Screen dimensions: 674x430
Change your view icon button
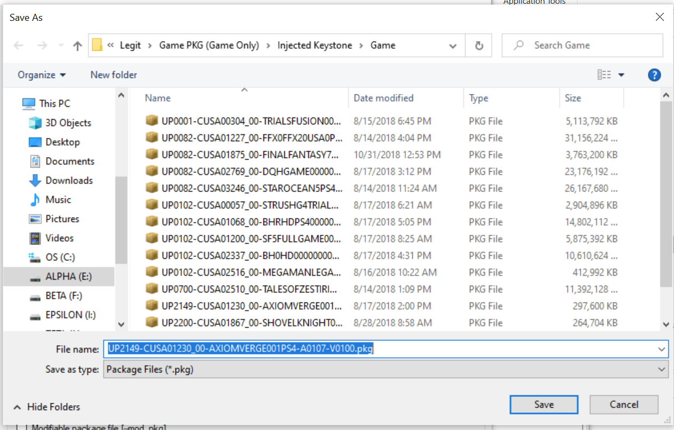click(604, 75)
